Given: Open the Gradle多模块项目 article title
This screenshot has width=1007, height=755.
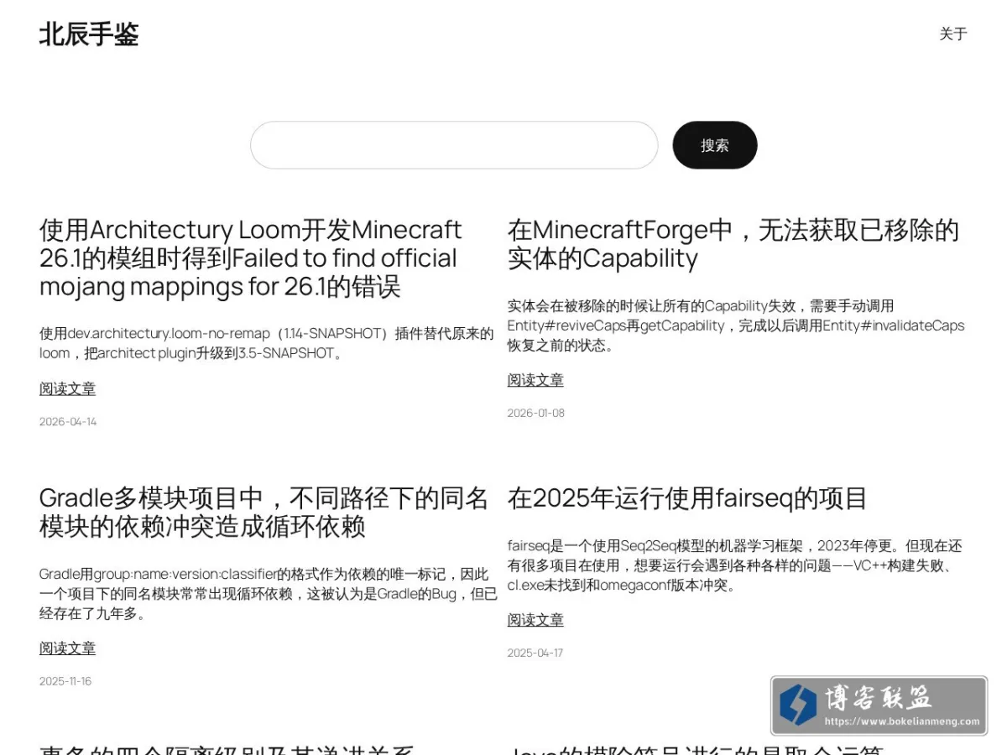Looking at the screenshot, I should pos(263,513).
